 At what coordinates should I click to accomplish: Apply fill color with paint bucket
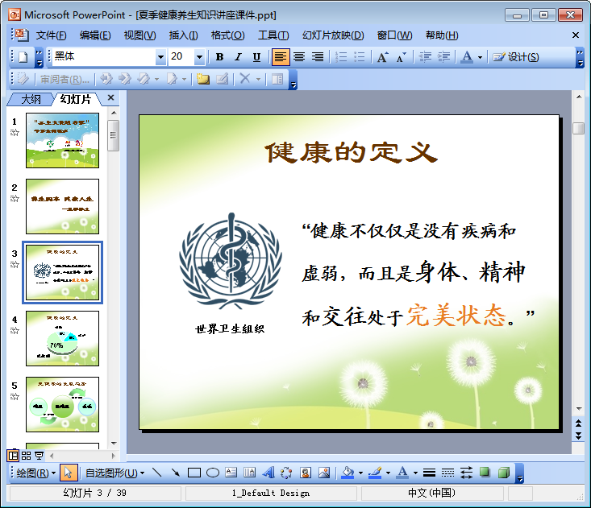348,473
